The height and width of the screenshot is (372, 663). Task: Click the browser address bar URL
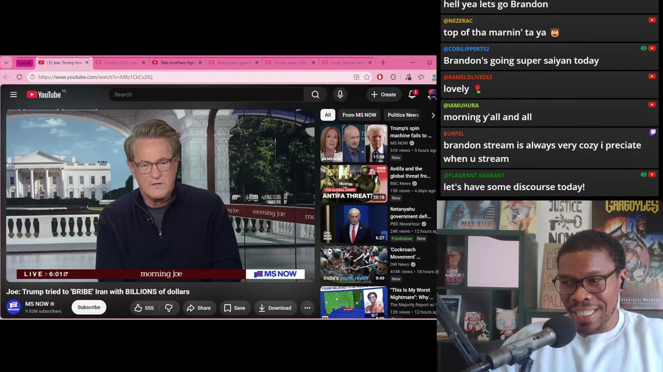click(x=95, y=77)
